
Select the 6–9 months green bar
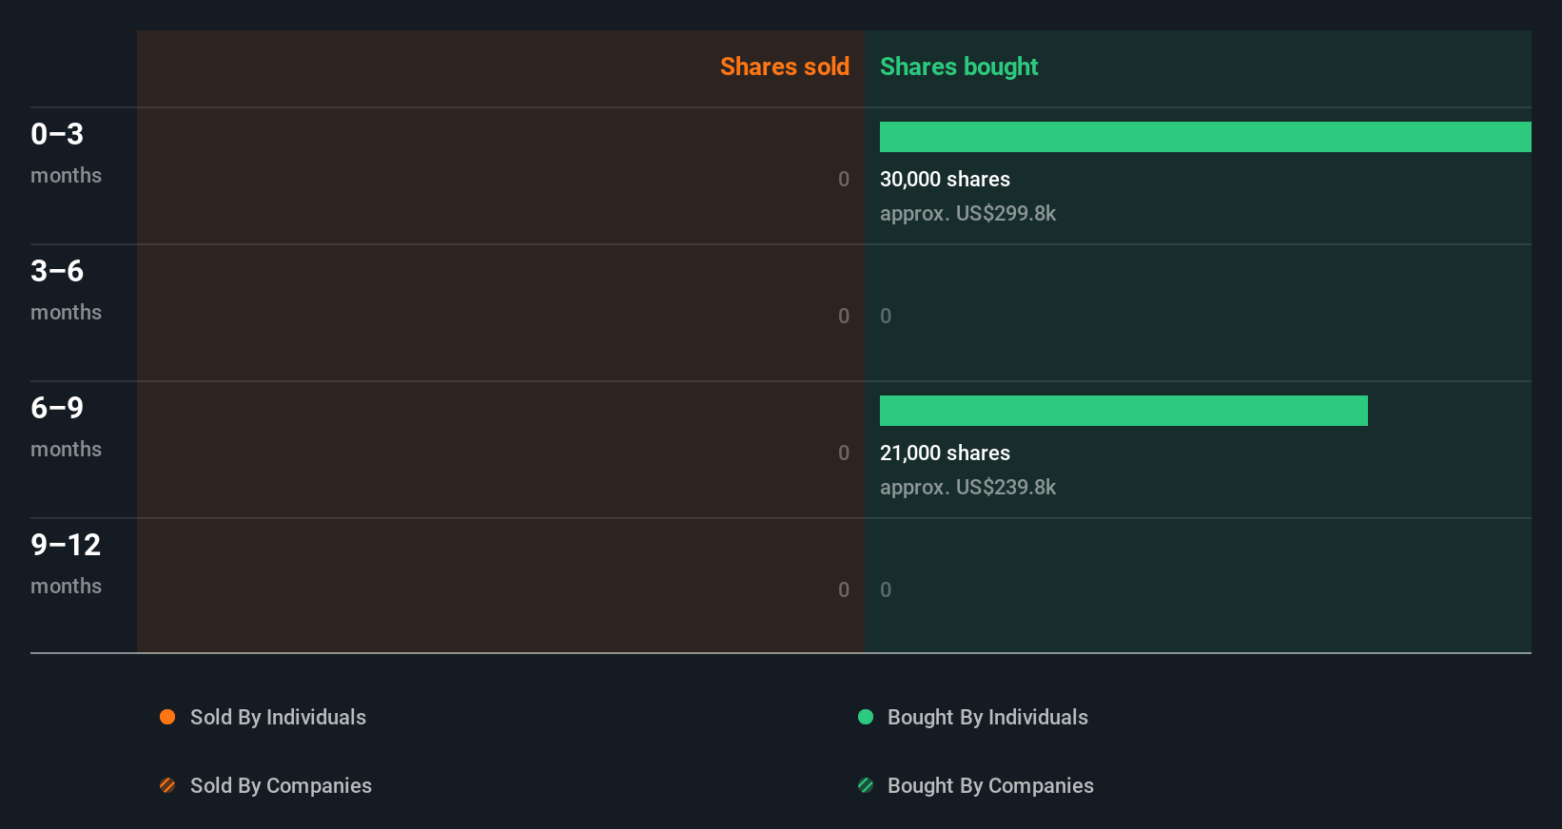tap(1123, 411)
